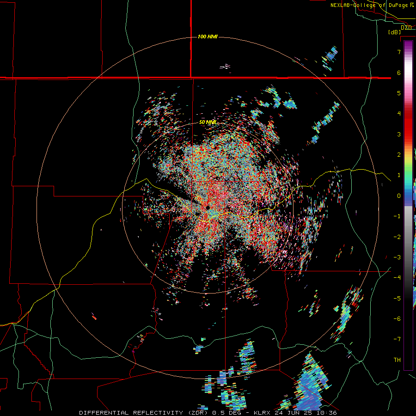This screenshot has width=416, height=416.
Task: Select the black radar site dot at center
Action: (x=208, y=208)
